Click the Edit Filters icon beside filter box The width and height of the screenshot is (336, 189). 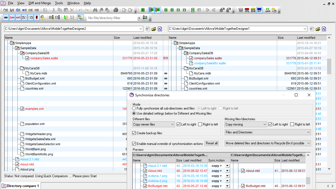[145, 18]
